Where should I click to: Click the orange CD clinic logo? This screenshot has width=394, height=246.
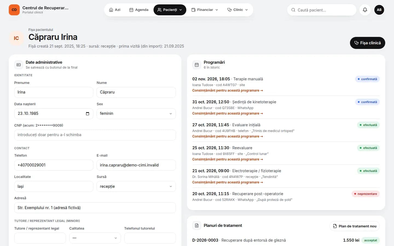click(x=14, y=10)
